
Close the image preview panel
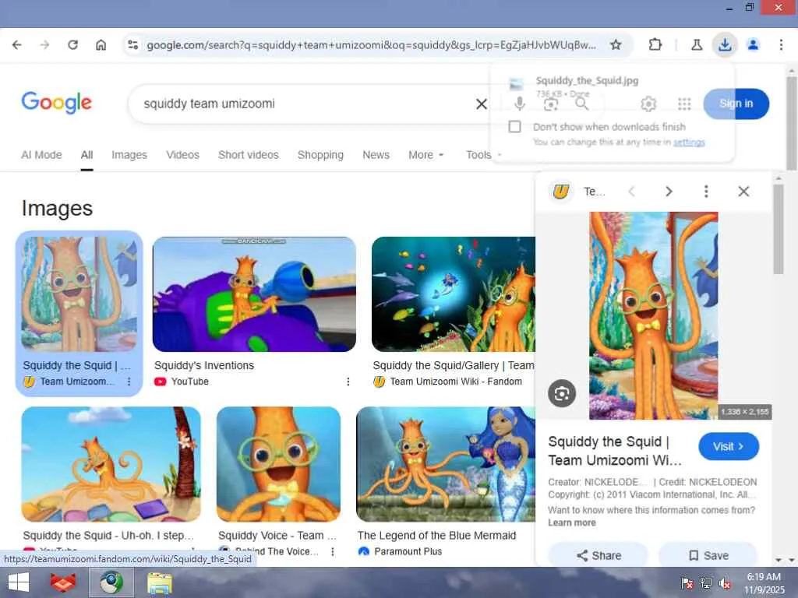743,192
